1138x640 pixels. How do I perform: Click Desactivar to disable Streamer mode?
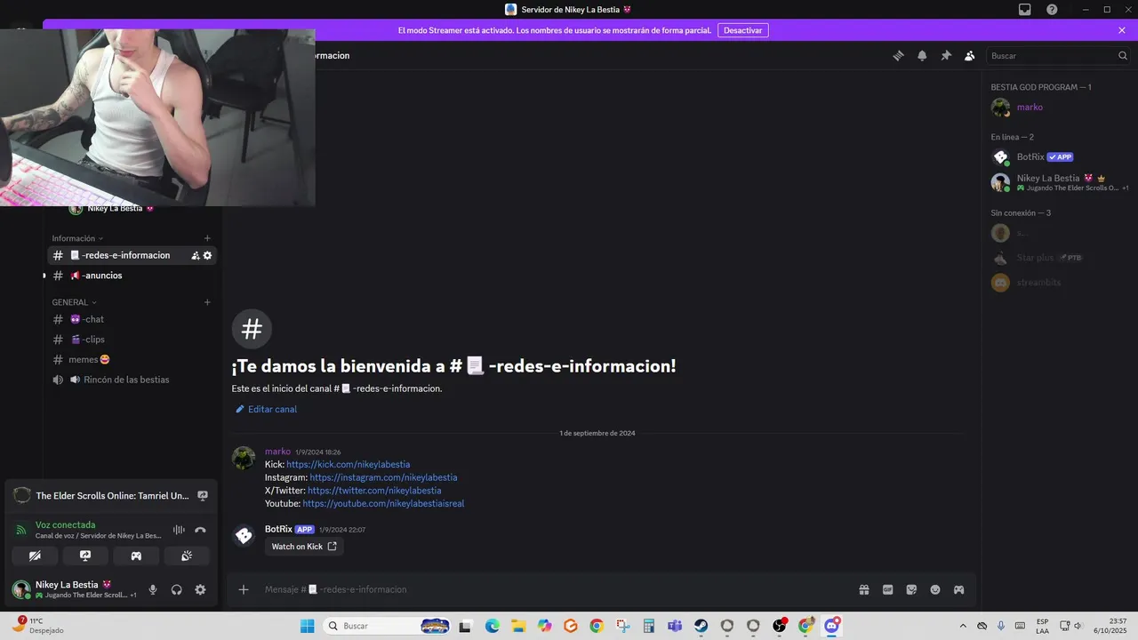click(743, 30)
